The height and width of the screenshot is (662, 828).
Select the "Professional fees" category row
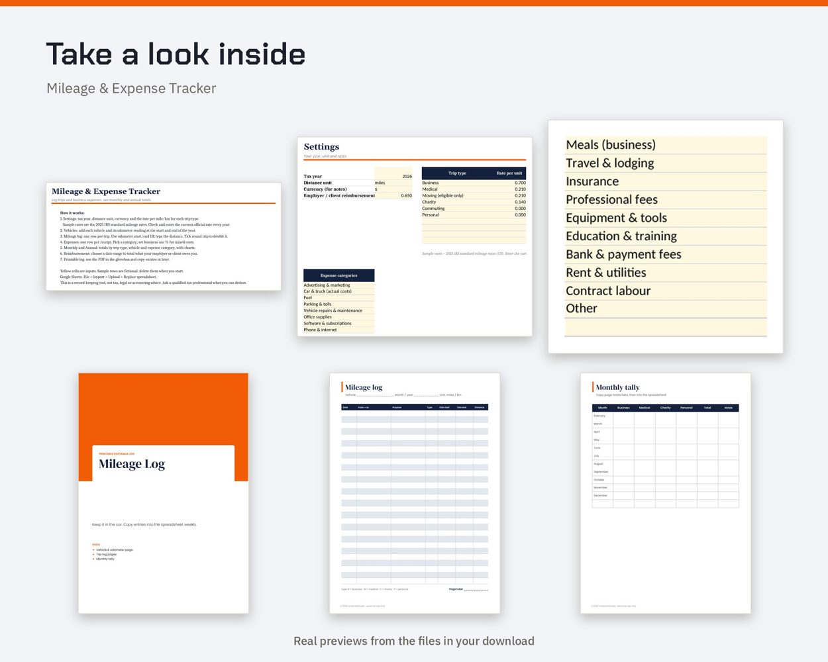666,199
